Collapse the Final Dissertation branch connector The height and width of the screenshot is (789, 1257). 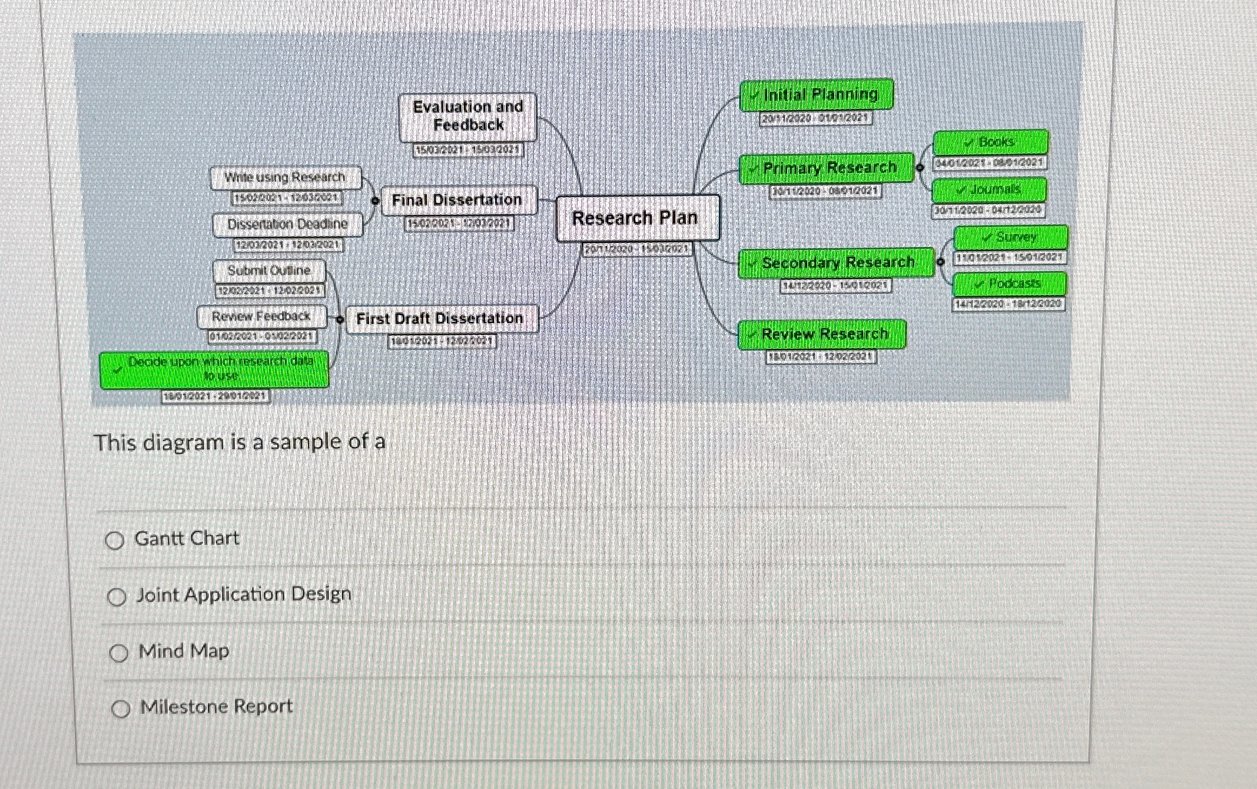coord(376,201)
